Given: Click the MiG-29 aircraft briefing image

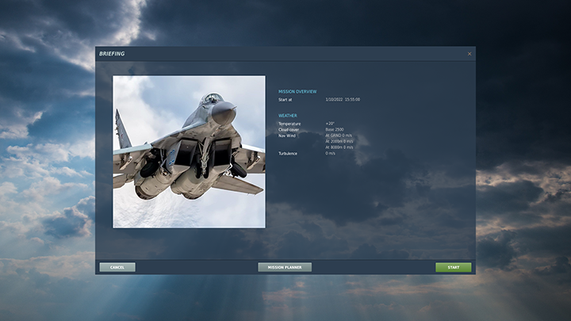Looking at the screenshot, I should tap(189, 151).
